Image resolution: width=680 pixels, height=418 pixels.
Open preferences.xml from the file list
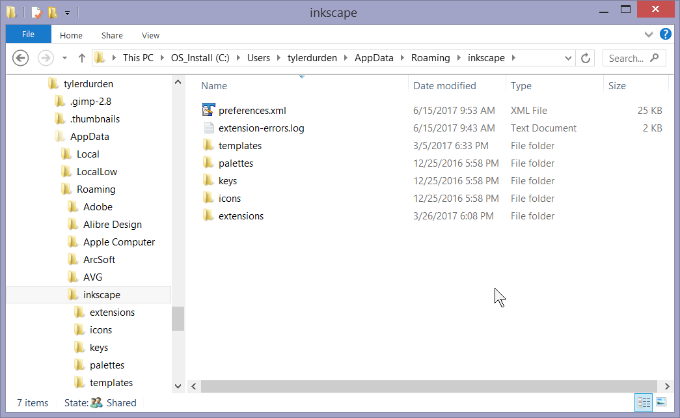(x=251, y=110)
